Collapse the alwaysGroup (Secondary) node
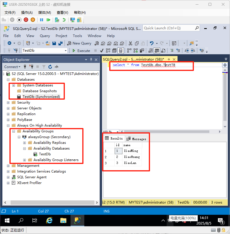The image size is (230, 234). click(x=19, y=137)
